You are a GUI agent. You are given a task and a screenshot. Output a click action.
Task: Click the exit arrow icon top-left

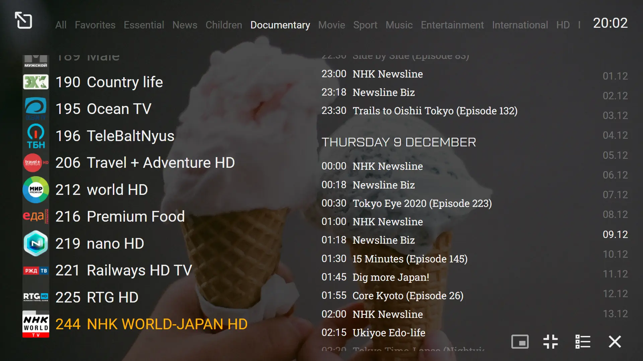23,20
